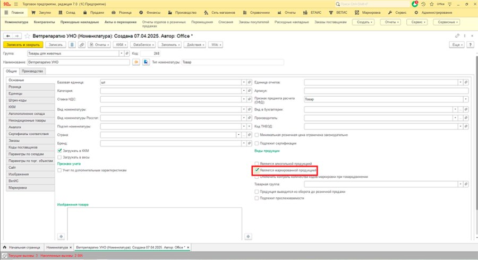Click the search field in title bar
Viewport: 478px width, 260px height.
pos(372,4)
